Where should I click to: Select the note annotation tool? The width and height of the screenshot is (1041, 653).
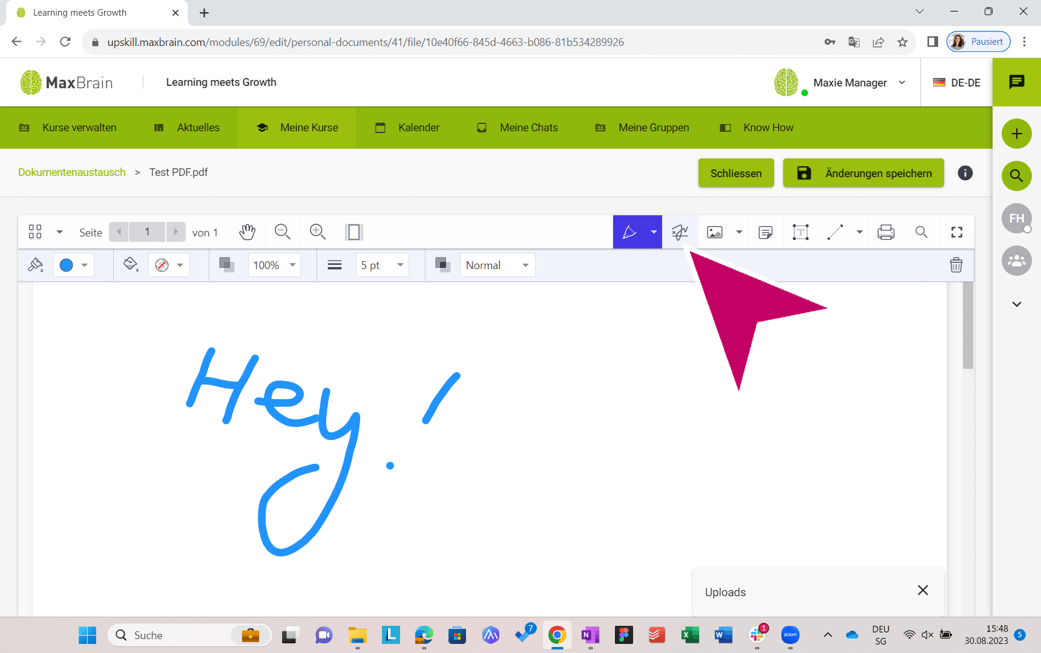pyautogui.click(x=766, y=232)
